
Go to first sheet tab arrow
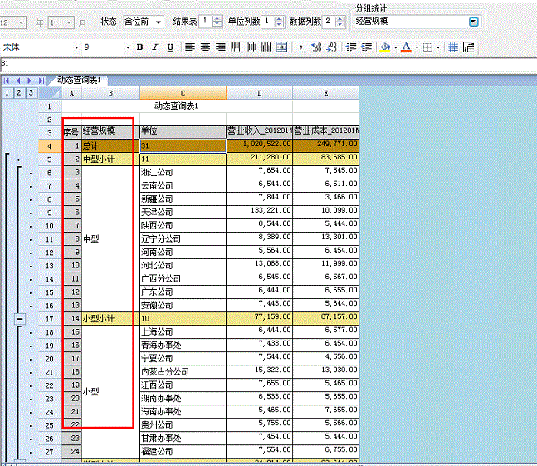[x=7, y=81]
